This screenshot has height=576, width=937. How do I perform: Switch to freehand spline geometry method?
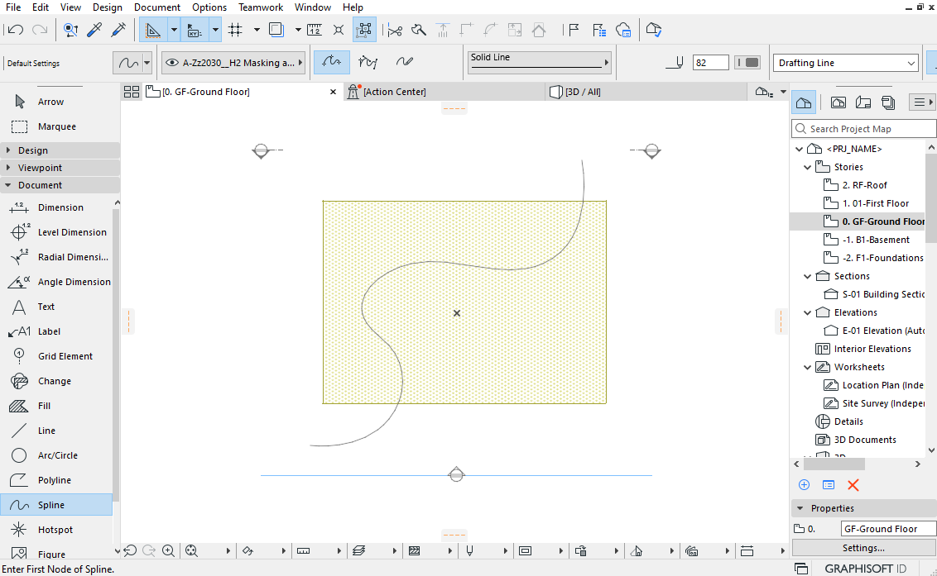click(405, 63)
